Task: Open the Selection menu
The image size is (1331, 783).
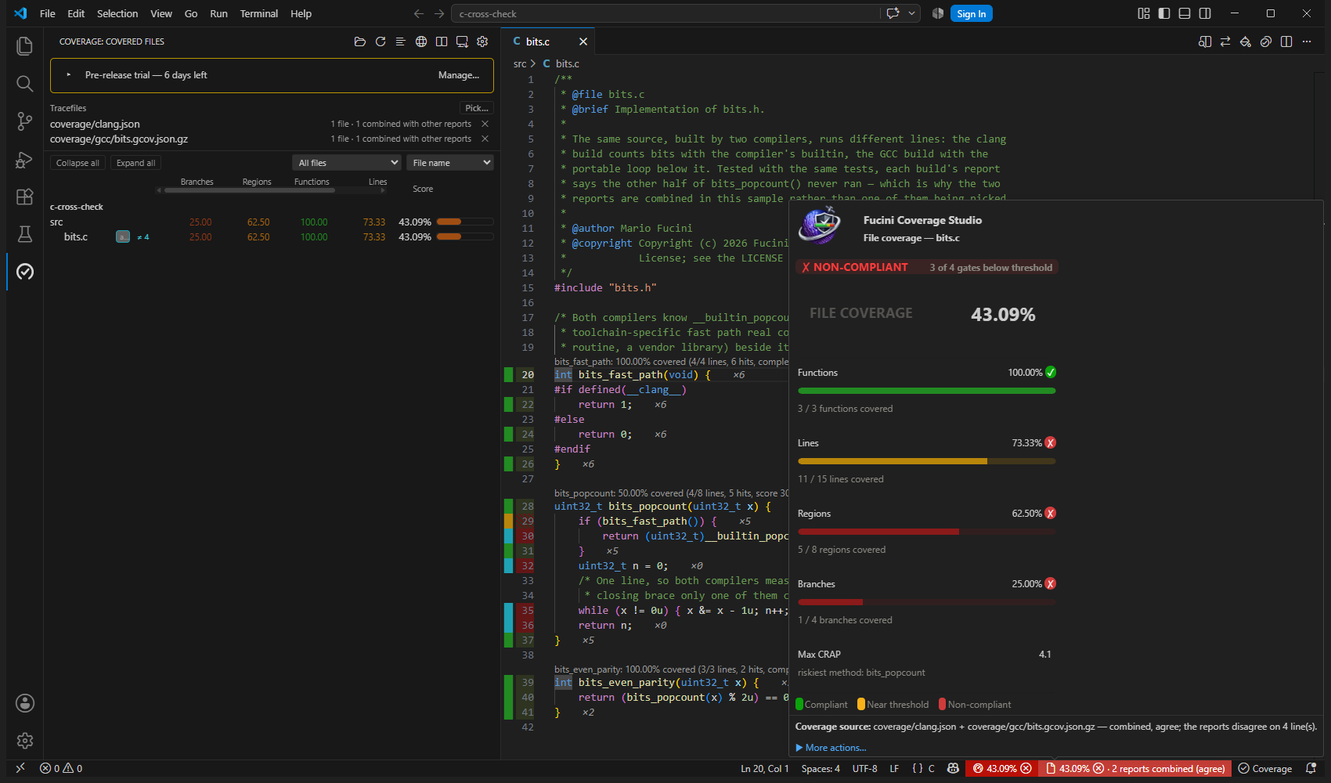Action: click(x=117, y=13)
